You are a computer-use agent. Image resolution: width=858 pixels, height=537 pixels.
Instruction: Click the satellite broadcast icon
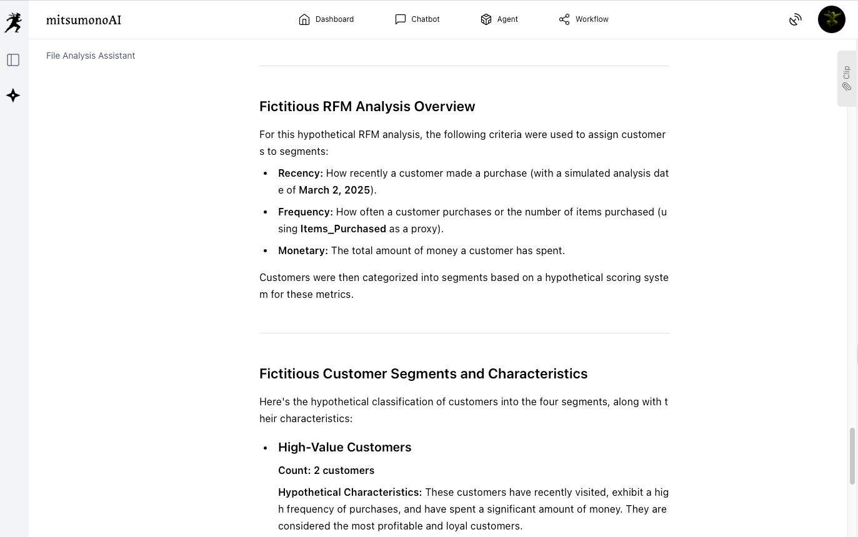point(795,20)
